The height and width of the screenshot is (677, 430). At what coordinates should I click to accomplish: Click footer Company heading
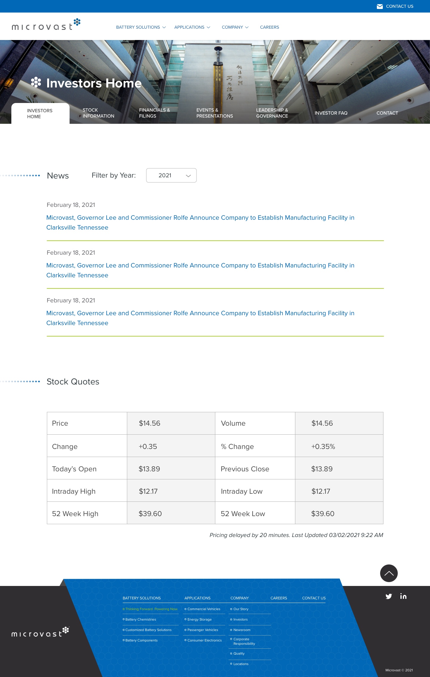pyautogui.click(x=239, y=598)
